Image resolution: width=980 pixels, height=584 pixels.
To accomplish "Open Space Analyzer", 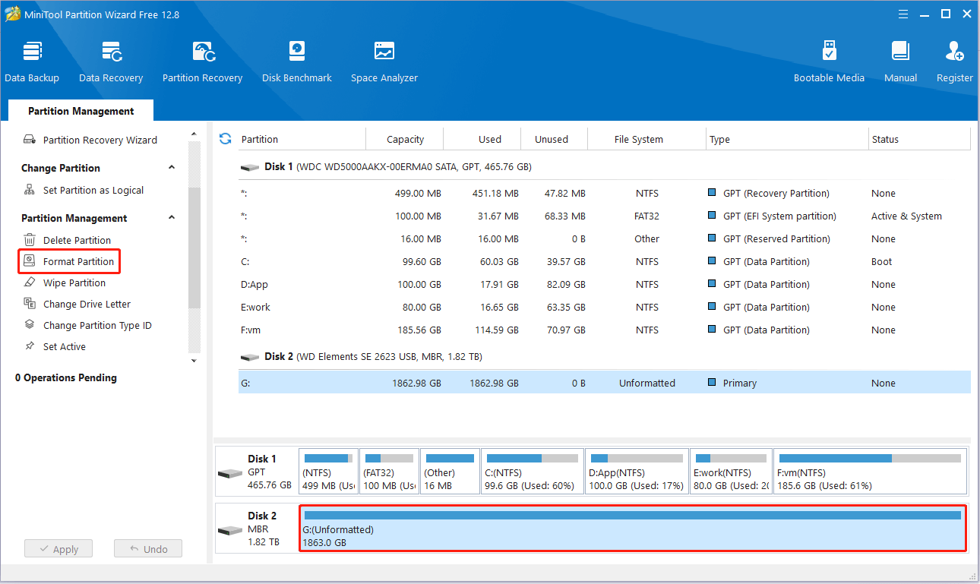I will click(x=384, y=62).
